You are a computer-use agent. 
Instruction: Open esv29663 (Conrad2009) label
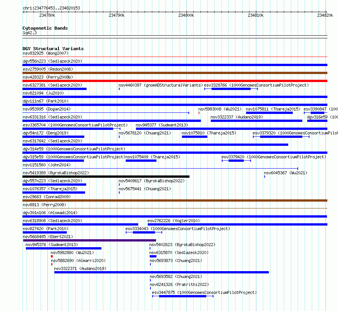[x=47, y=197]
